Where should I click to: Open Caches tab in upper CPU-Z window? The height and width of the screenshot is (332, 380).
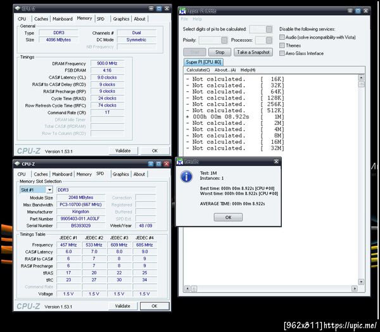click(x=41, y=19)
